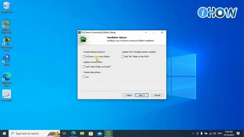This screenshot has width=244, height=137.
Task: Open the volume control tray icon
Action: 215,134
